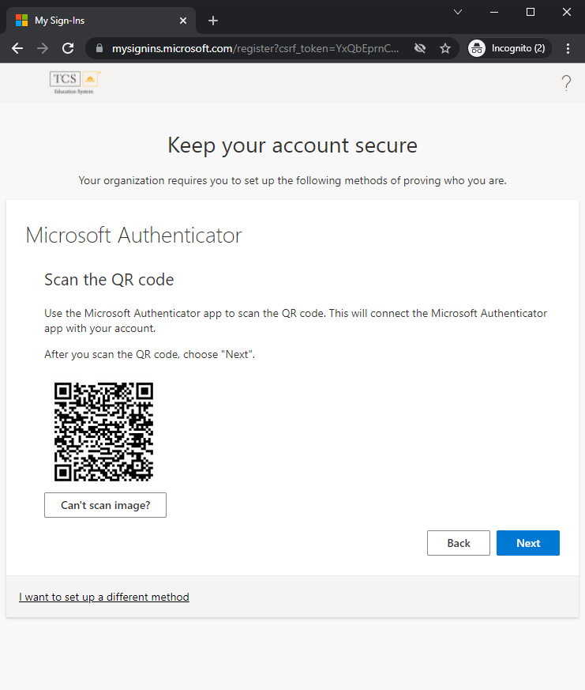Click the QR code image
This screenshot has width=585, height=690.
tap(103, 432)
